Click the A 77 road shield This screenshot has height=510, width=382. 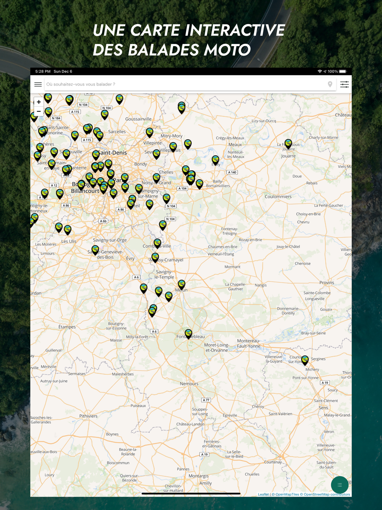pos(206,400)
